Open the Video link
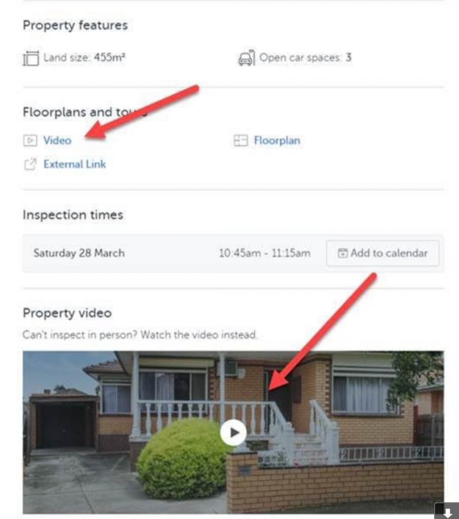459x519 pixels. 57,140
